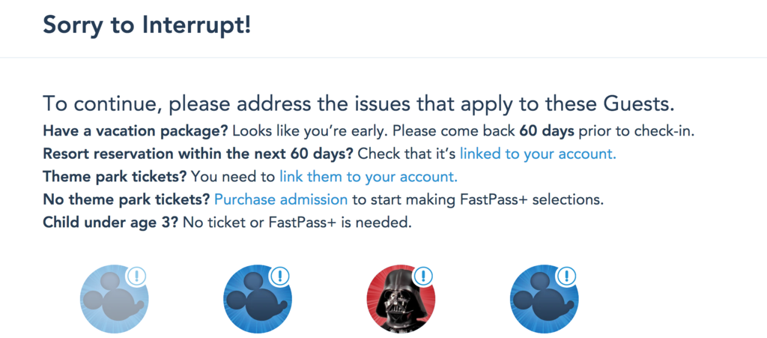Click 'to start making FastPass+ selections.' text
The height and width of the screenshot is (338, 767).
478,200
